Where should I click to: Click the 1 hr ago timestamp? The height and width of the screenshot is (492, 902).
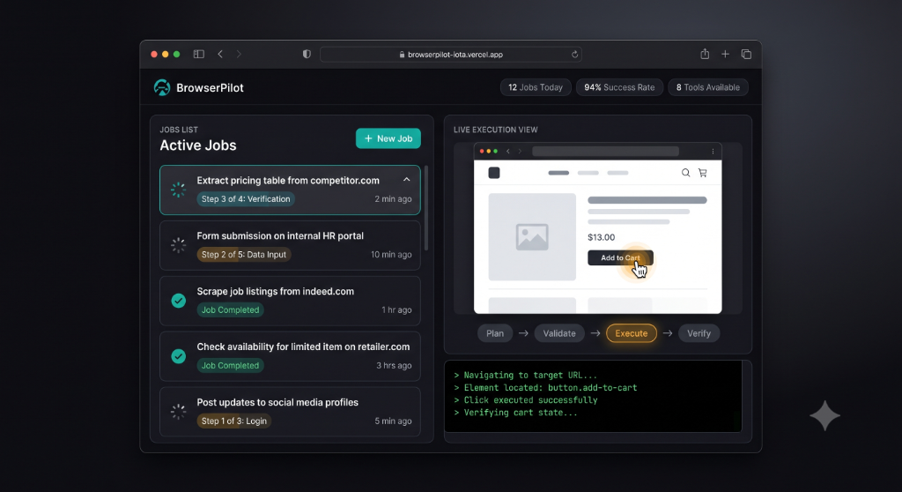[x=397, y=309]
